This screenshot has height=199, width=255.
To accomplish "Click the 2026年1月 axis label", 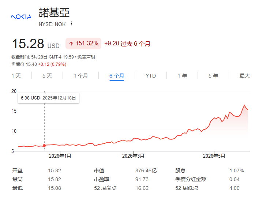I will point(60,156).
